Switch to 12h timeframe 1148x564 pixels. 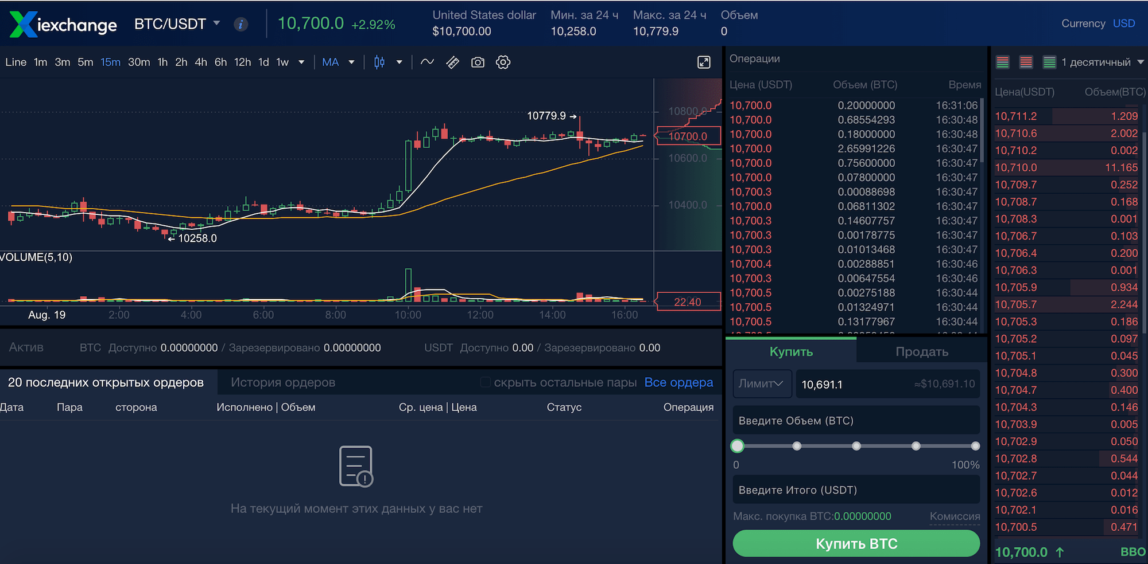click(242, 62)
